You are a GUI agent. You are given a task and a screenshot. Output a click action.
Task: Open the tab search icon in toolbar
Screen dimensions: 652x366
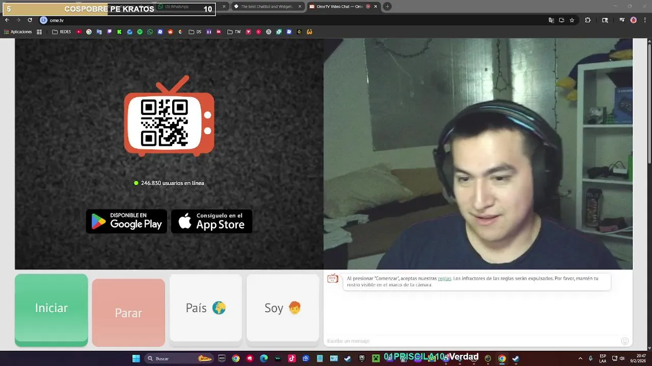click(605, 20)
